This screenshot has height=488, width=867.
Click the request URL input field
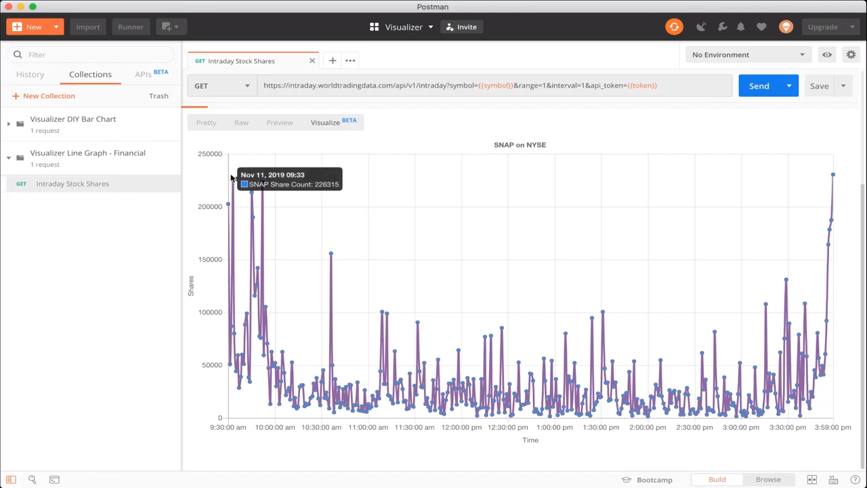point(494,86)
